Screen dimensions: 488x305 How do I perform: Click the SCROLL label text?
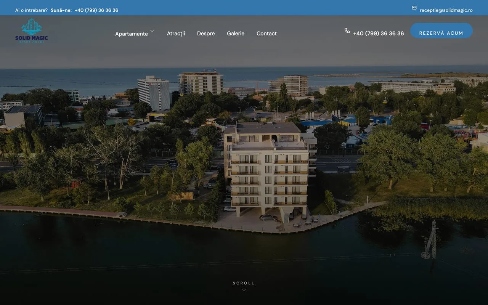(244, 283)
